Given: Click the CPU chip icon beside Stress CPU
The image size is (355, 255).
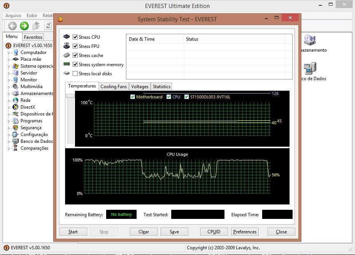Looking at the screenshot, I should pos(67,36).
